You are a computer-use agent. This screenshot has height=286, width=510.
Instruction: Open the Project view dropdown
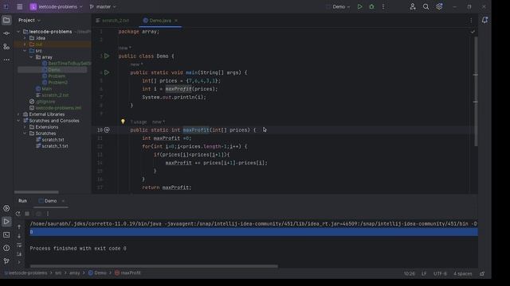tap(29, 20)
